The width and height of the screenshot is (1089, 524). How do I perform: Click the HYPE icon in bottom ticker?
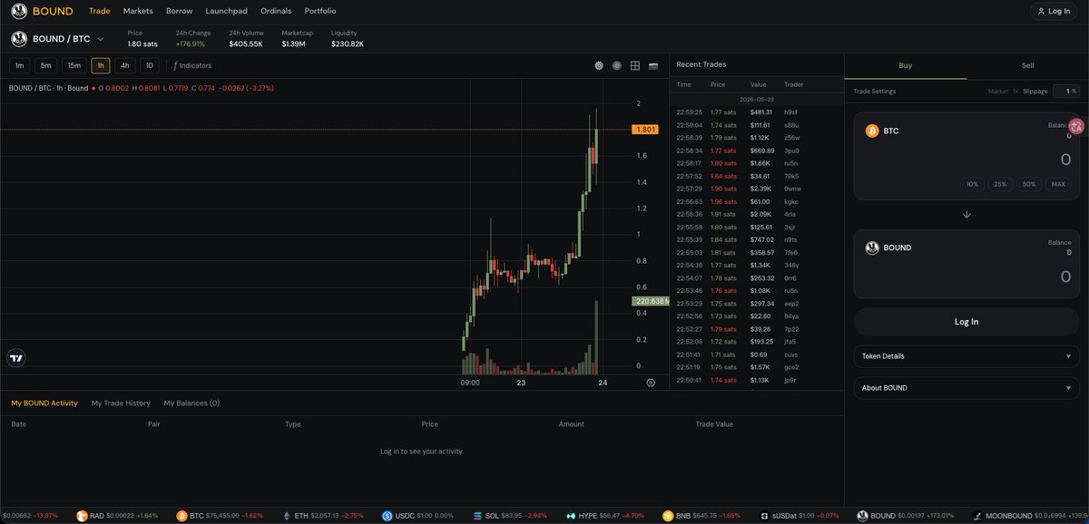[x=571, y=516]
